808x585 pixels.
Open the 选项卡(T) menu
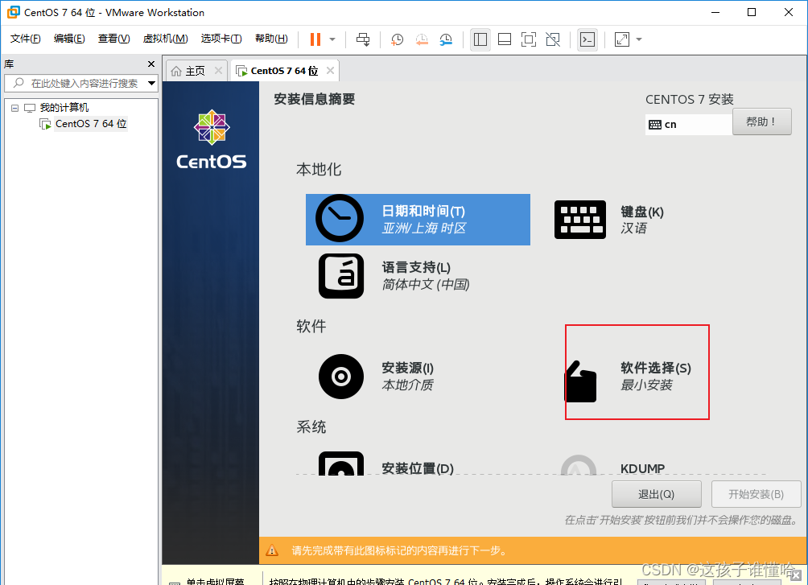[221, 39]
